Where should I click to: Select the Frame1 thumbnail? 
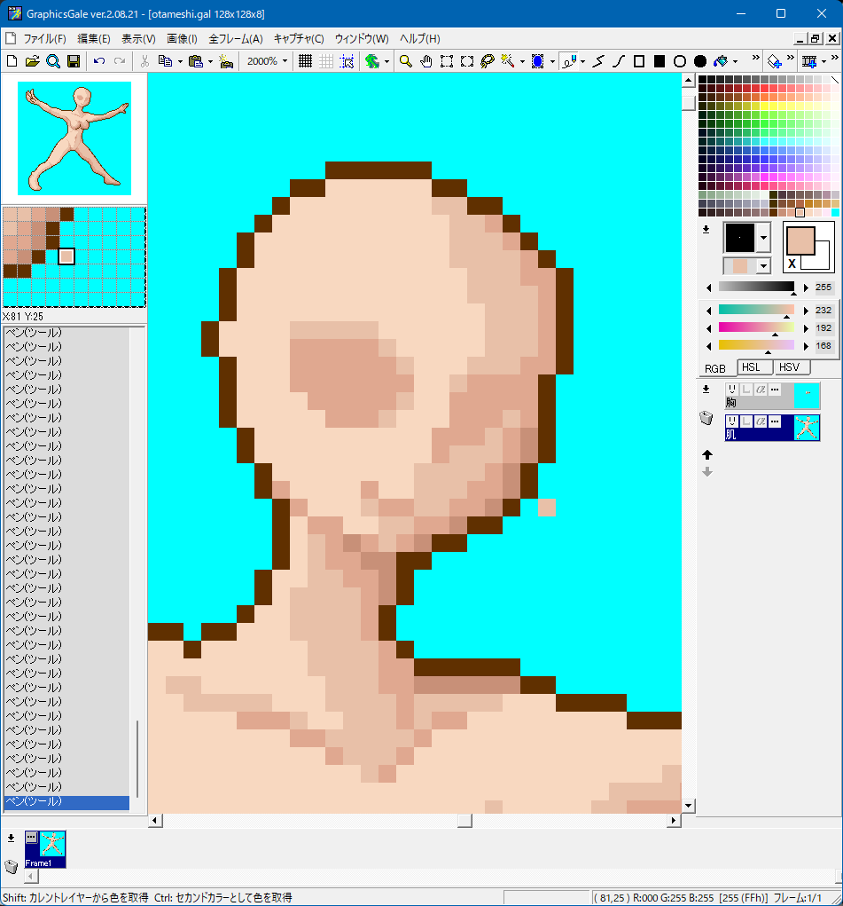coord(45,849)
